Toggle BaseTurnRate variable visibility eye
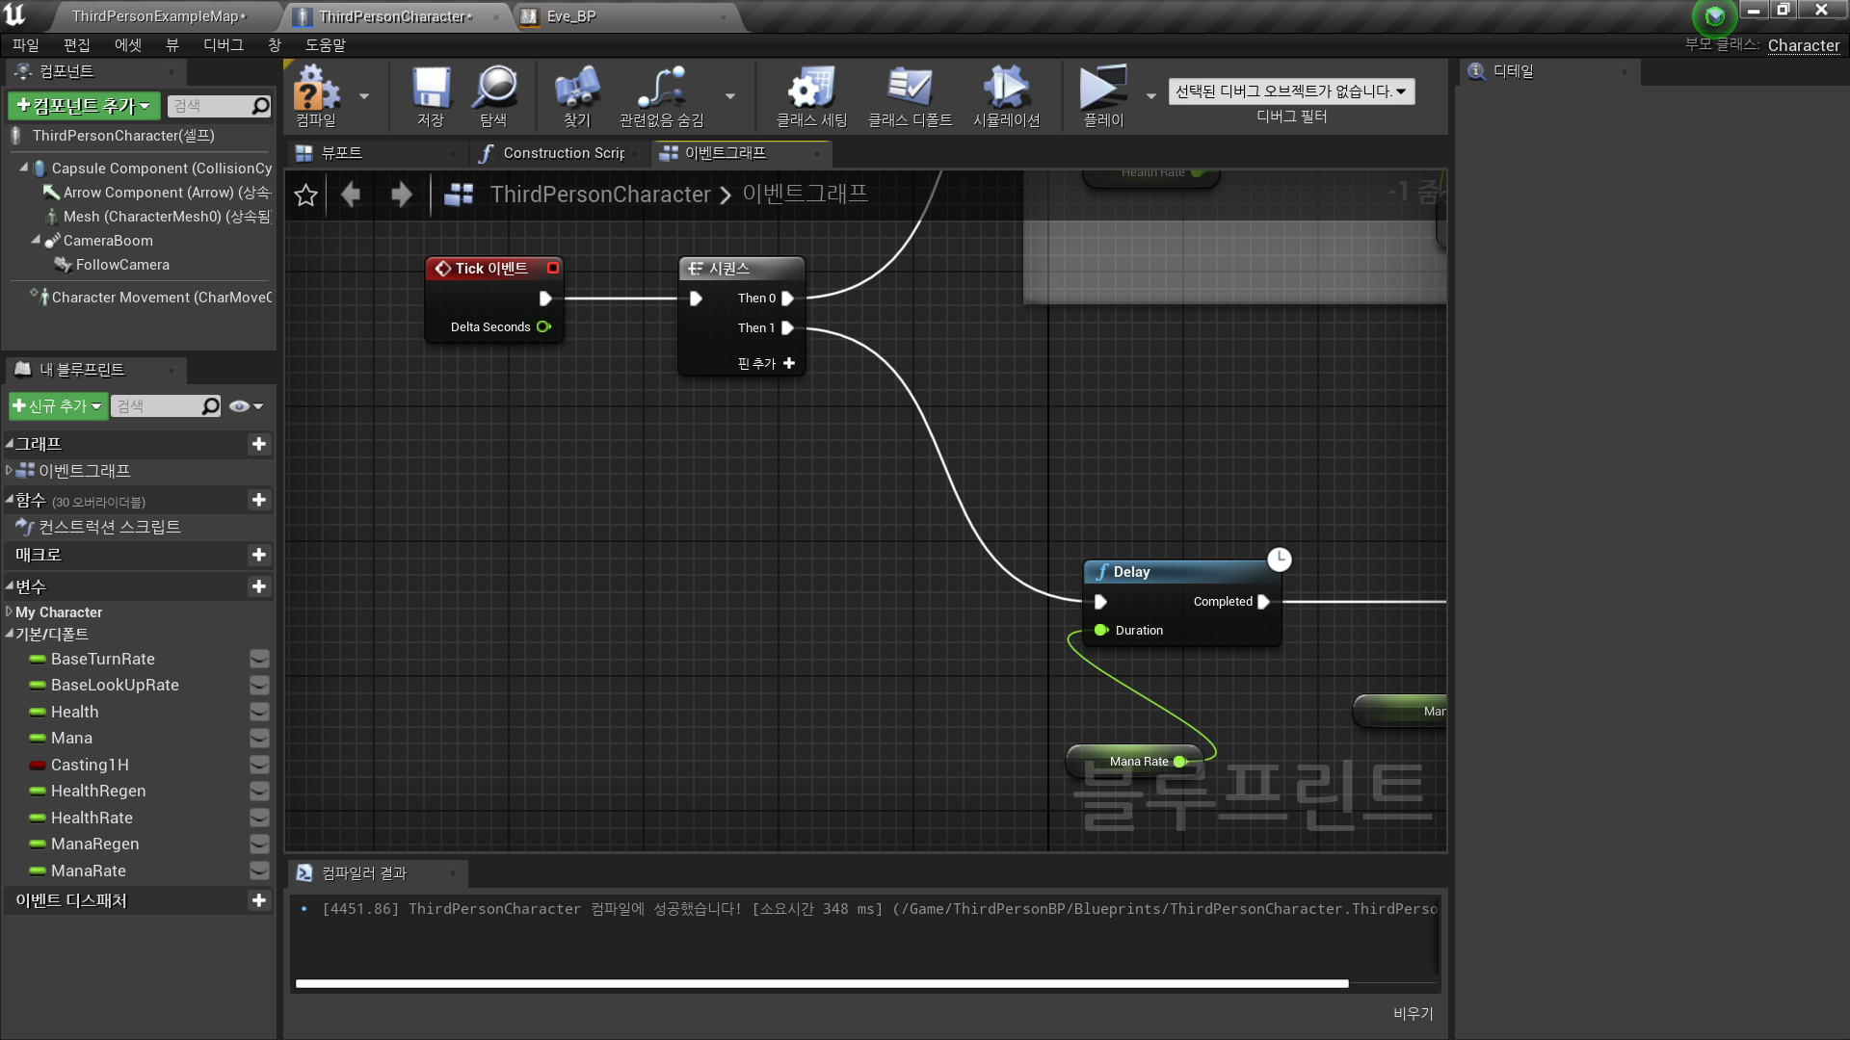 pyautogui.click(x=259, y=659)
